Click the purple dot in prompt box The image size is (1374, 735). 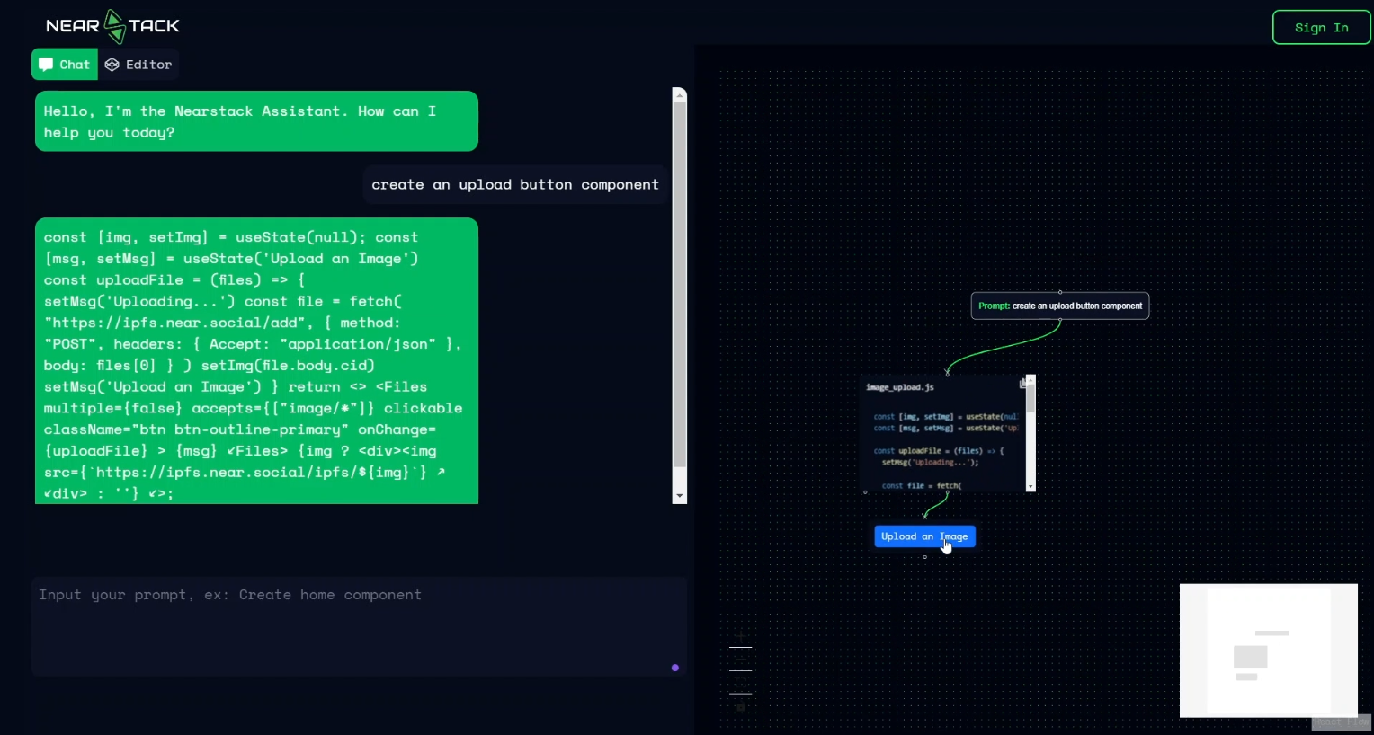tap(675, 668)
